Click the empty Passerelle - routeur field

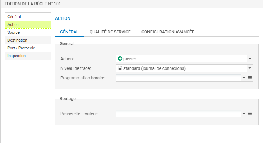click(x=178, y=114)
